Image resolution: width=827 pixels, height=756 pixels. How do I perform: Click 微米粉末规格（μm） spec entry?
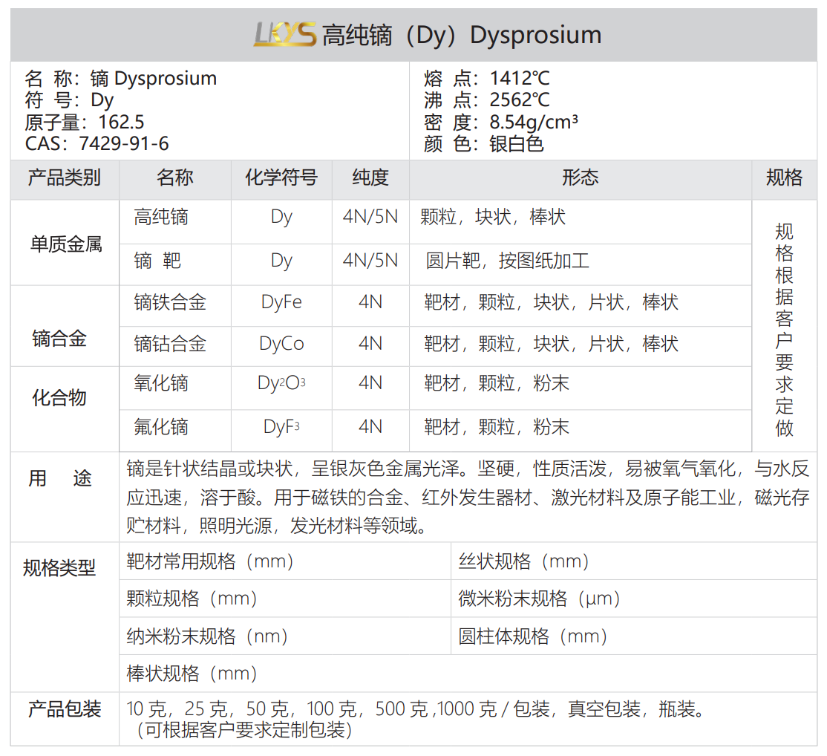click(539, 599)
